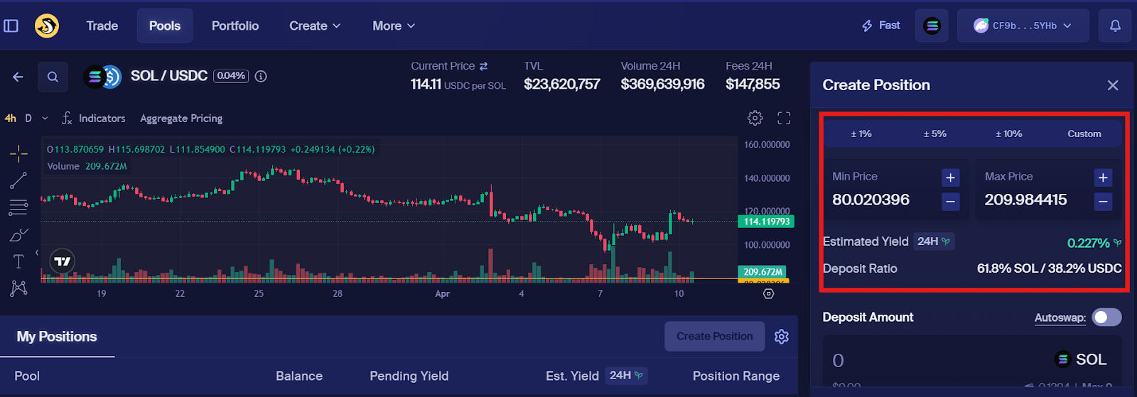Viewport: 1137px width, 397px height.
Task: Select the Custom range preset
Action: click(x=1084, y=134)
